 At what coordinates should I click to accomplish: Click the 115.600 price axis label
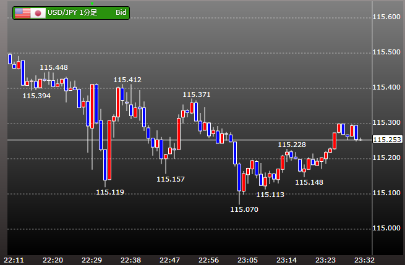tap(388, 17)
